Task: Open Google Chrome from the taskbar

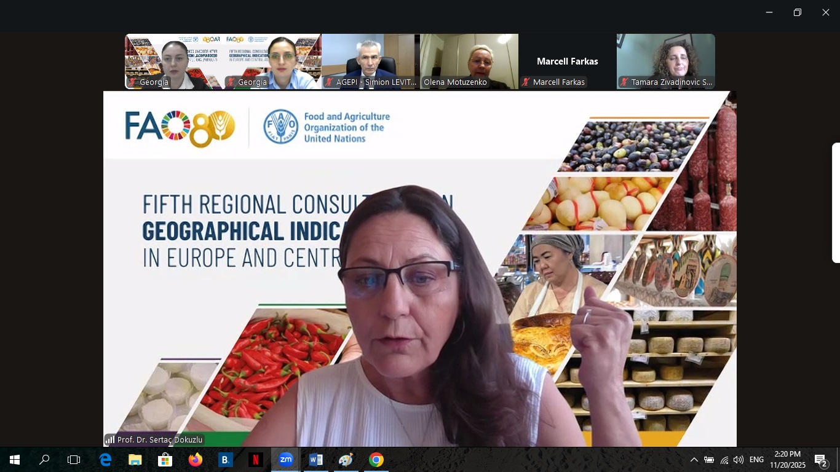Action: click(376, 460)
